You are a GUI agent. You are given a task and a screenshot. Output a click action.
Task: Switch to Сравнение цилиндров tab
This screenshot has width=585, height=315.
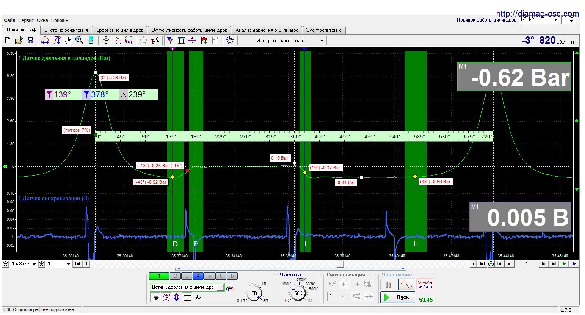120,30
